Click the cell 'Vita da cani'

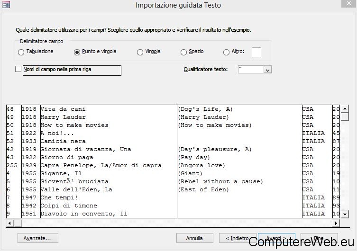pyautogui.click(x=63, y=109)
